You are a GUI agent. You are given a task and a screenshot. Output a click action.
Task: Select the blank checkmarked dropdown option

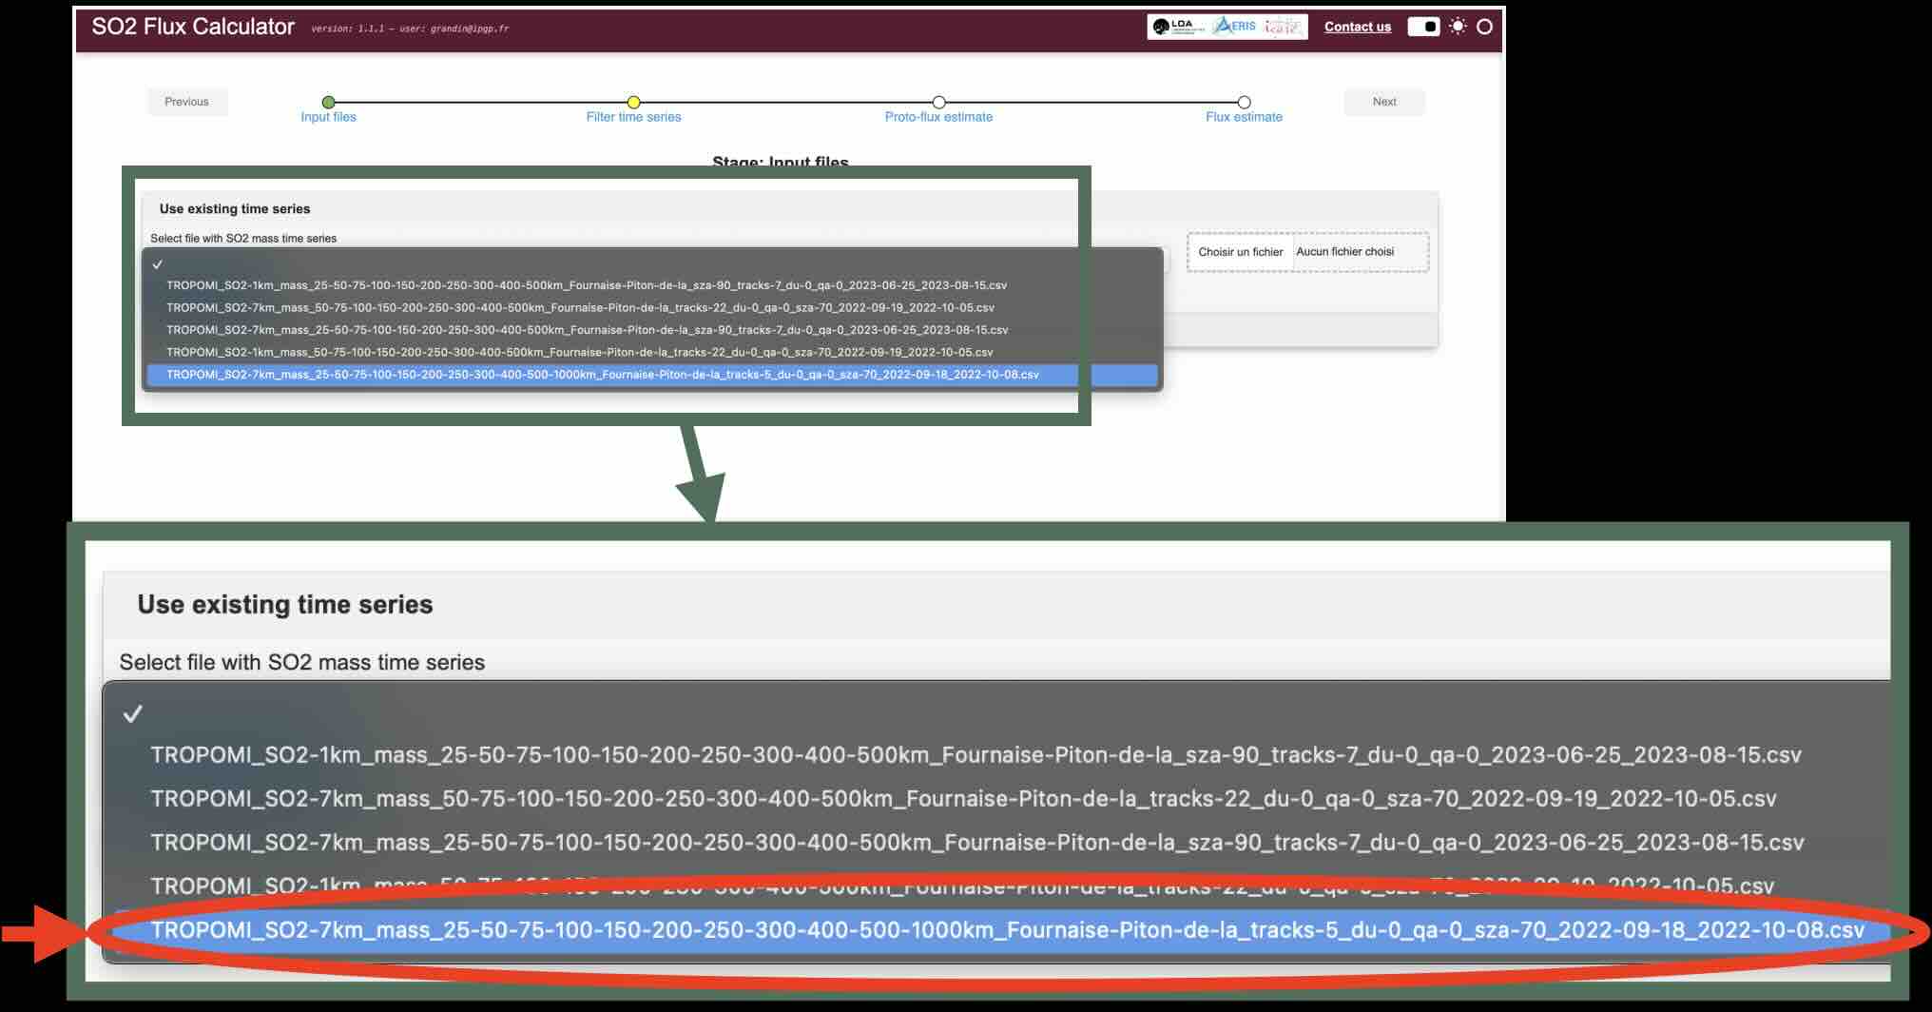[158, 264]
